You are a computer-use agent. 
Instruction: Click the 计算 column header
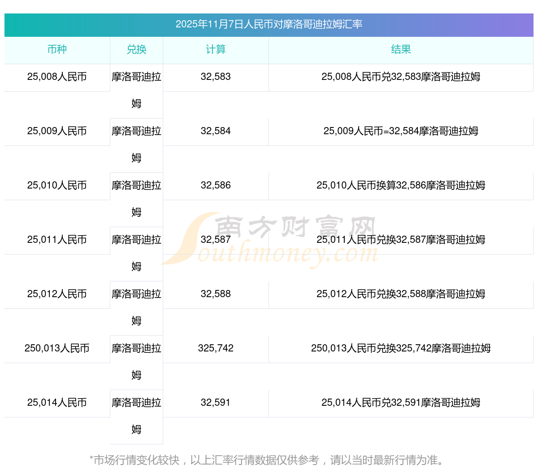click(216, 50)
